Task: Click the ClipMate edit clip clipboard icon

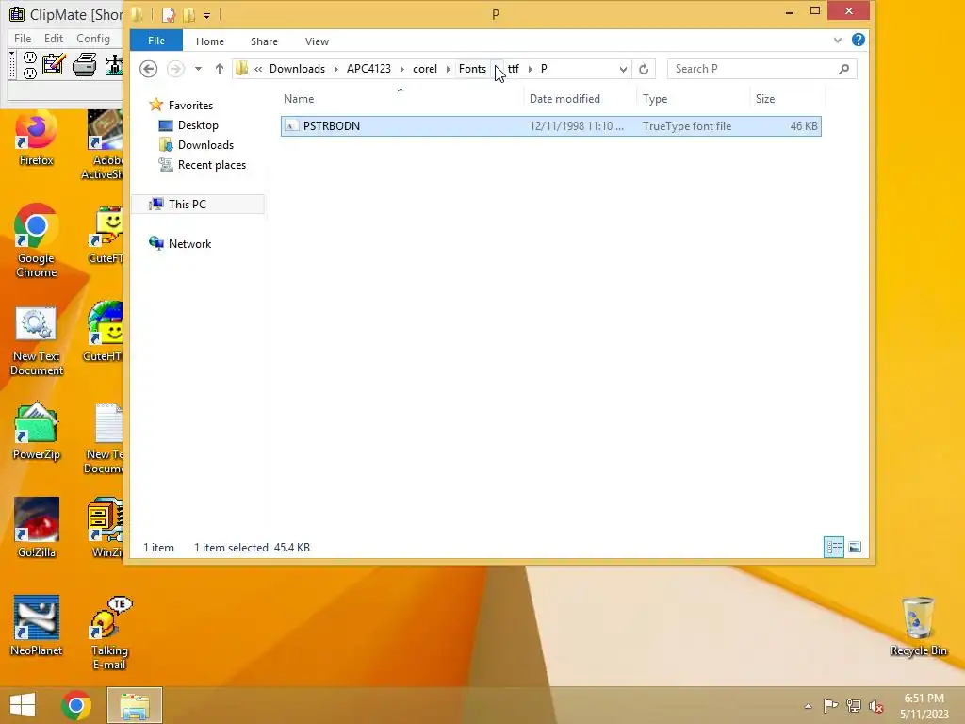Action: pyautogui.click(x=54, y=65)
